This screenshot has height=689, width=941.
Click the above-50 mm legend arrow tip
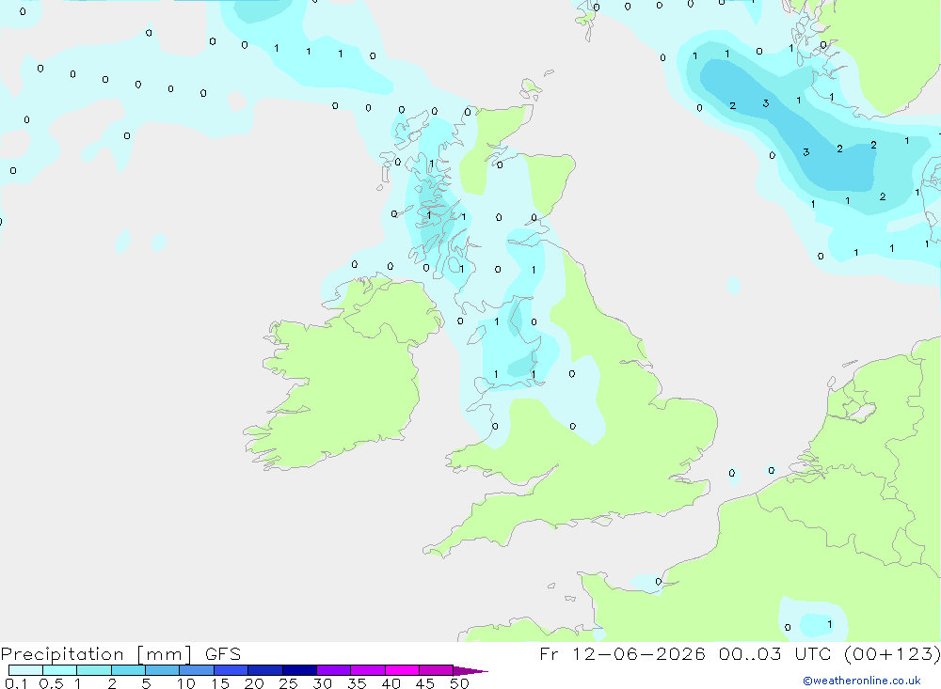click(x=470, y=670)
